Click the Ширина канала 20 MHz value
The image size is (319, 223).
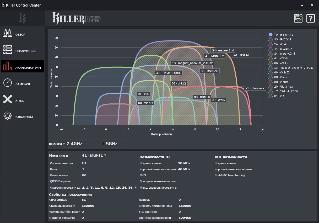184,163
